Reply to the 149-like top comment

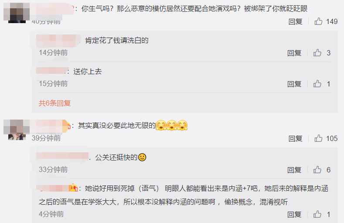tap(295, 21)
